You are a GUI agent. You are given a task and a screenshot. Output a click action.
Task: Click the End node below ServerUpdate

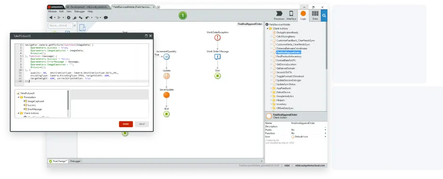[167, 114]
